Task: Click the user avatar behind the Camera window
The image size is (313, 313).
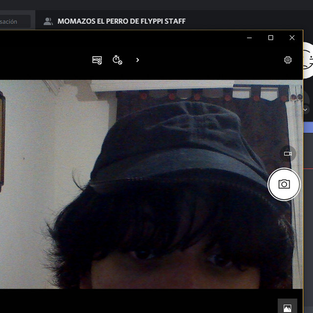Action: (308, 60)
